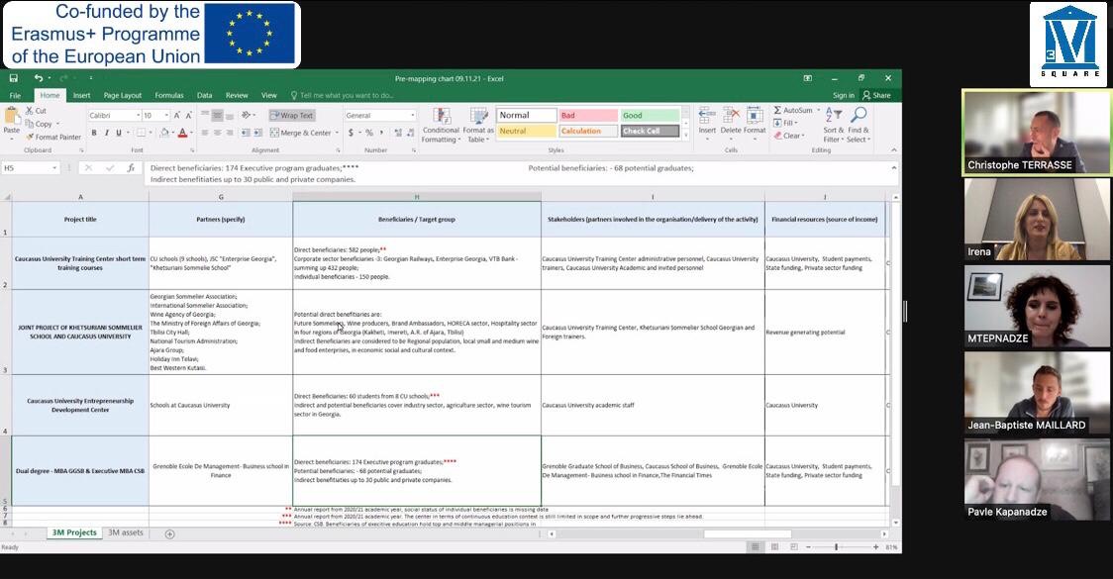Open the Copy dropdown arrow
Viewport: 1113px width, 579px height.
coord(57,124)
